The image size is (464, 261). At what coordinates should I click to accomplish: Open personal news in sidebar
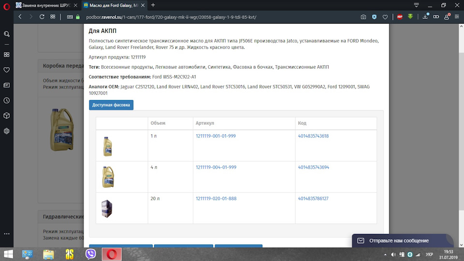click(x=6, y=85)
